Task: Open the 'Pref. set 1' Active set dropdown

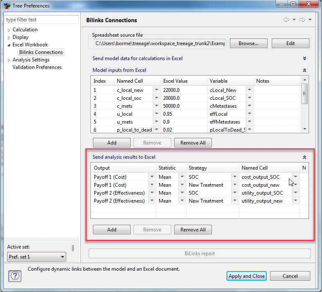Action: (x=36, y=257)
